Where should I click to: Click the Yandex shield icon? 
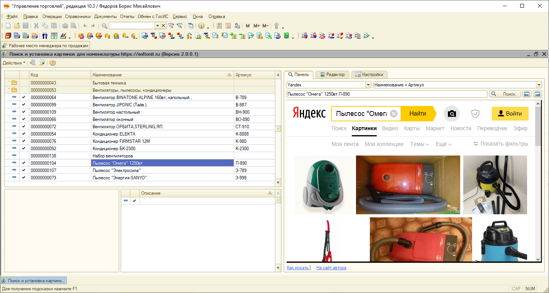476,114
